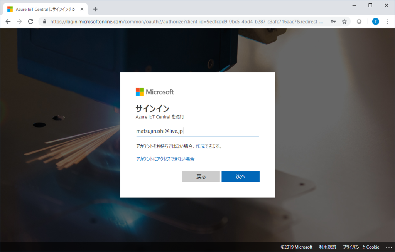Click the browser forward arrow
The height and width of the screenshot is (252, 395).
pyautogui.click(x=19, y=22)
